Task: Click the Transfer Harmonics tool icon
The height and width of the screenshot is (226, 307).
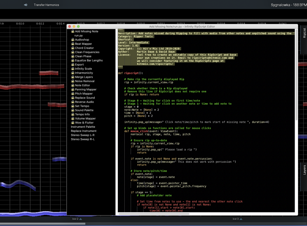Action: pyautogui.click(x=26, y=5)
